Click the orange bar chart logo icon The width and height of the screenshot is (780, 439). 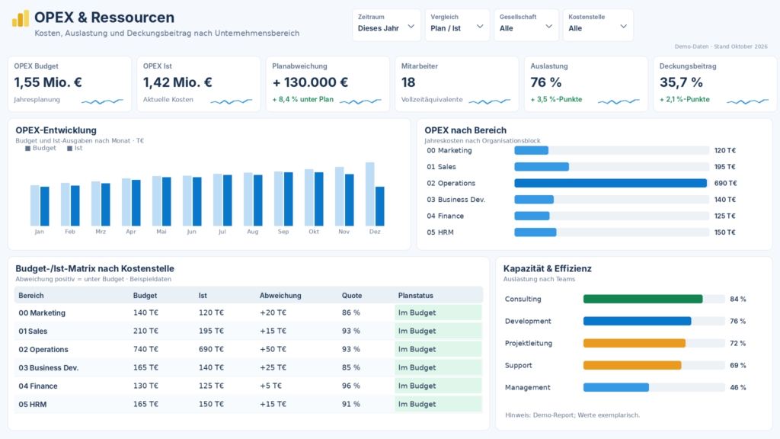pyautogui.click(x=21, y=18)
